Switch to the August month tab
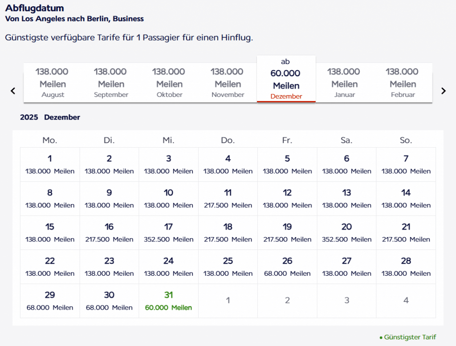 53,82
